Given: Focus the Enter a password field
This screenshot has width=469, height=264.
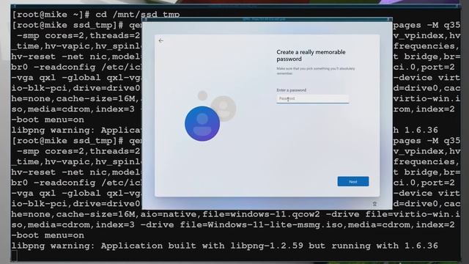Looking at the screenshot, I should (313, 98).
